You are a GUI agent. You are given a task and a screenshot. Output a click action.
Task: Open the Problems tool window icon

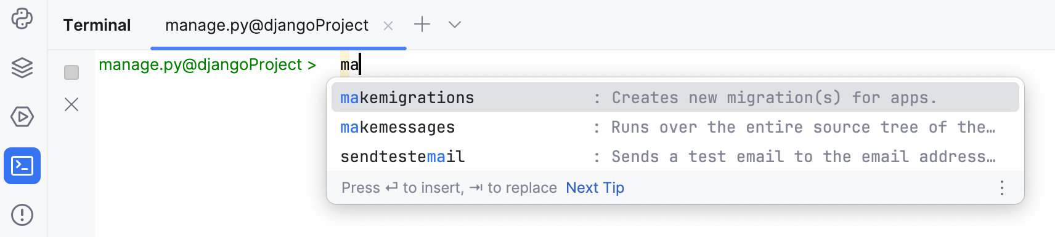(22, 215)
